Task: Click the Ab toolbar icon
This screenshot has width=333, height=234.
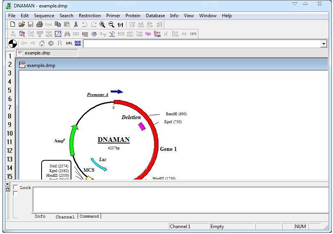Action: (184, 34)
